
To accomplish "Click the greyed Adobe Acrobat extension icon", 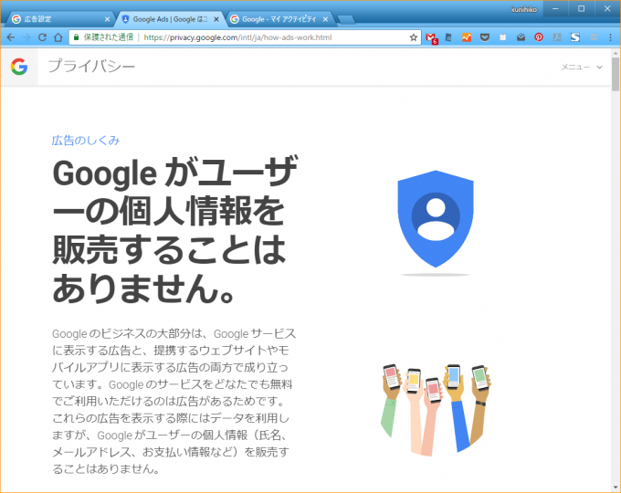I will click(x=557, y=37).
